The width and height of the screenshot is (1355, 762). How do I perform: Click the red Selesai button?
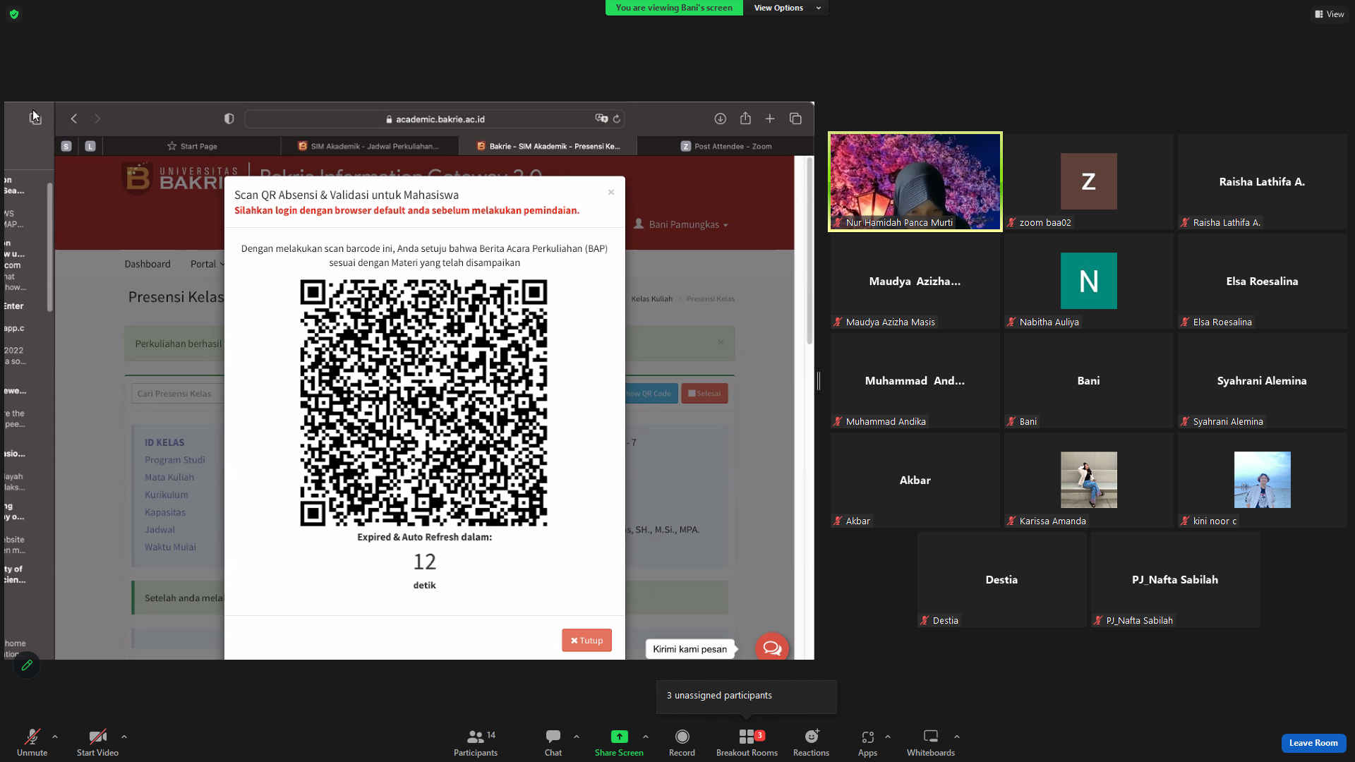(704, 394)
